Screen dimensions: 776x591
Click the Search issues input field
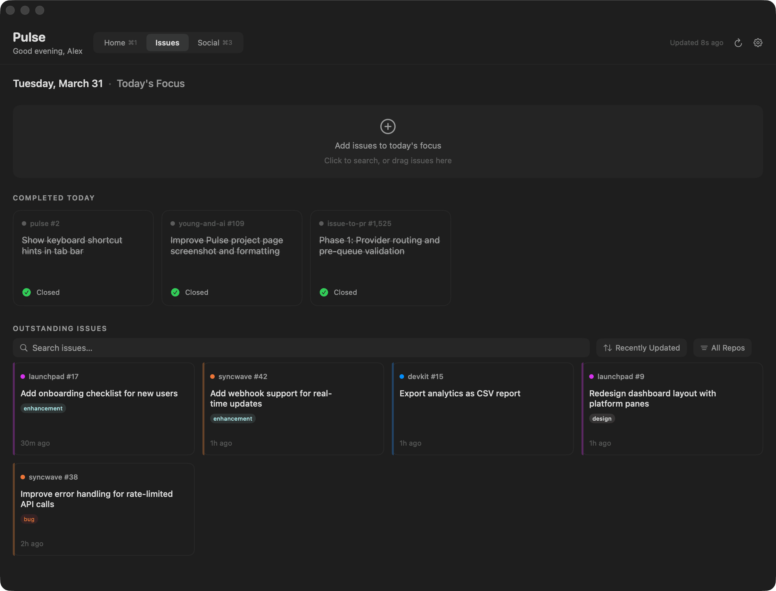(301, 348)
